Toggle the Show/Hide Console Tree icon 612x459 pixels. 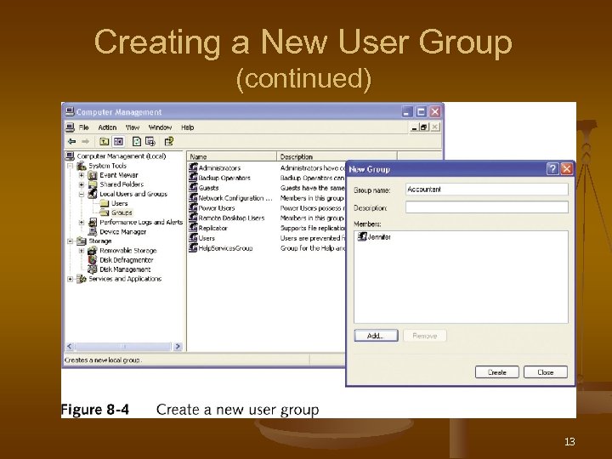(118, 142)
